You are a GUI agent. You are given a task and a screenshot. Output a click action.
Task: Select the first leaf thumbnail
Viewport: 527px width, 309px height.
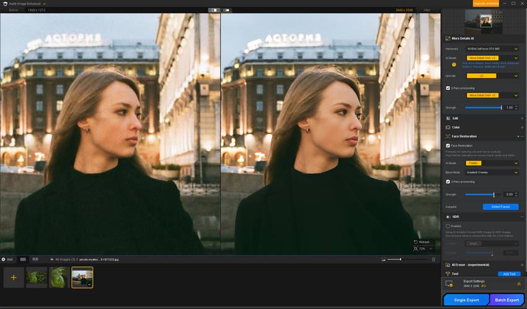pyautogui.click(x=37, y=277)
